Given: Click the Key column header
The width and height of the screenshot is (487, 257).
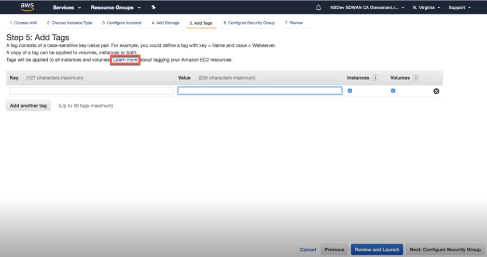Looking at the screenshot, I should tap(14, 78).
